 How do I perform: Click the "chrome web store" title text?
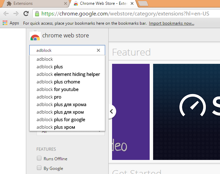[x=66, y=35]
